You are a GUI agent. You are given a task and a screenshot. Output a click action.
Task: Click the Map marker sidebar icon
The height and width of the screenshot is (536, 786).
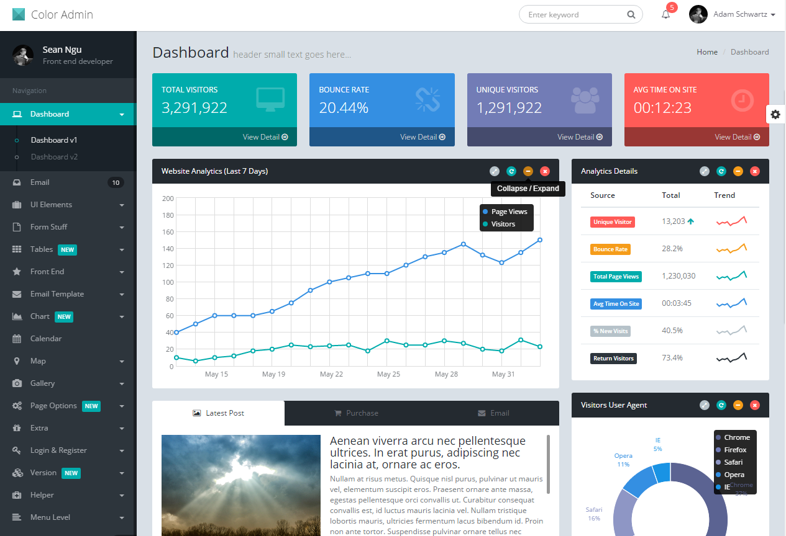click(x=17, y=361)
